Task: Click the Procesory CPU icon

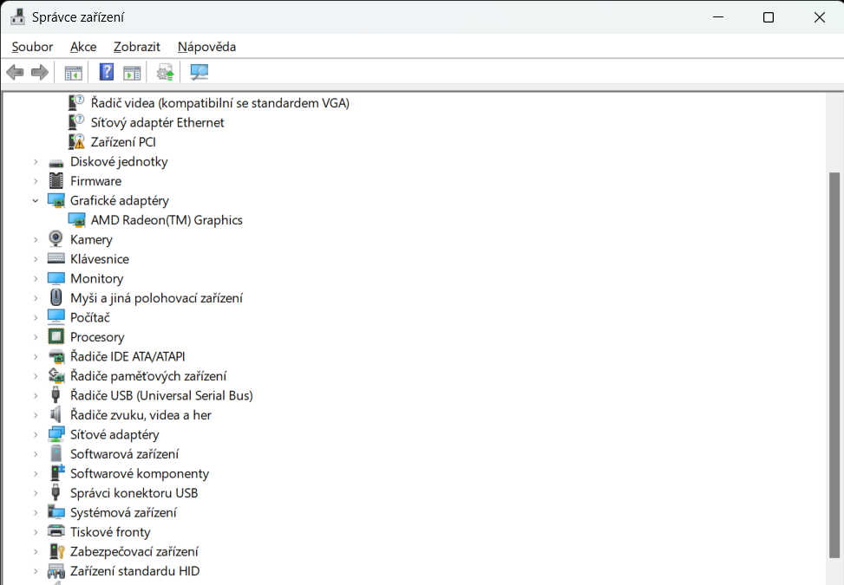Action: pos(56,336)
